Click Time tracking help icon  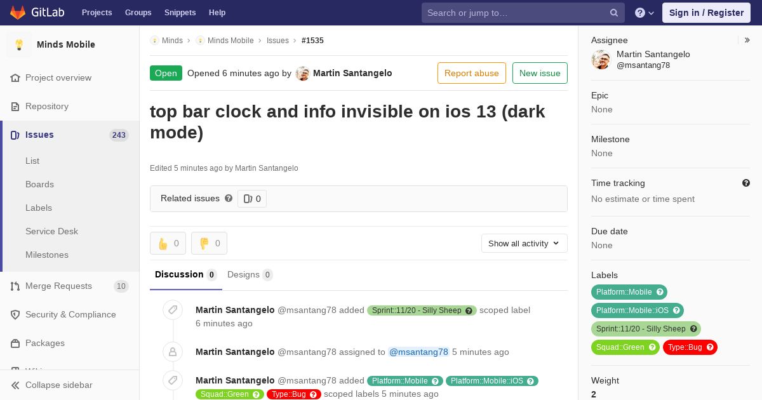point(746,183)
